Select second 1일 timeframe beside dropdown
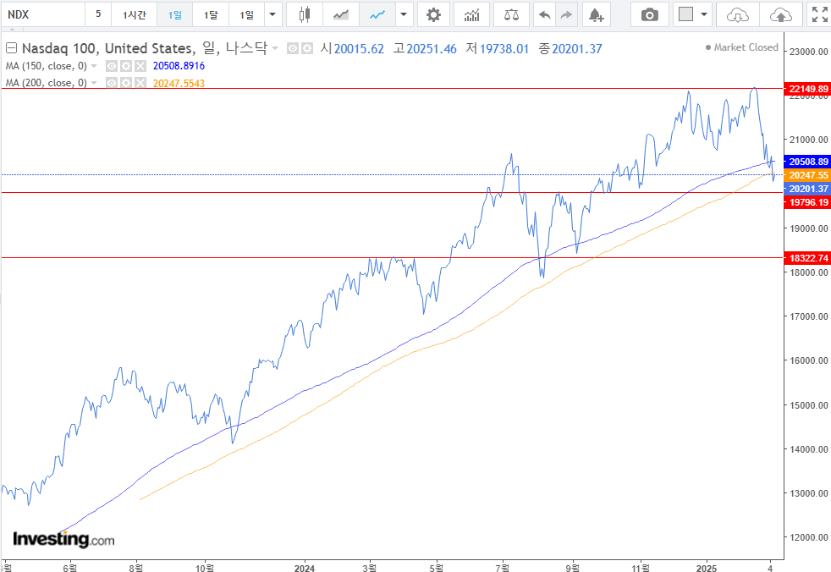The width and height of the screenshot is (831, 572). [x=247, y=15]
